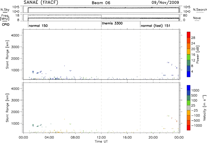Click the Power [dB] colorbar label
The height and width of the screenshot is (143, 207).
(198, 54)
